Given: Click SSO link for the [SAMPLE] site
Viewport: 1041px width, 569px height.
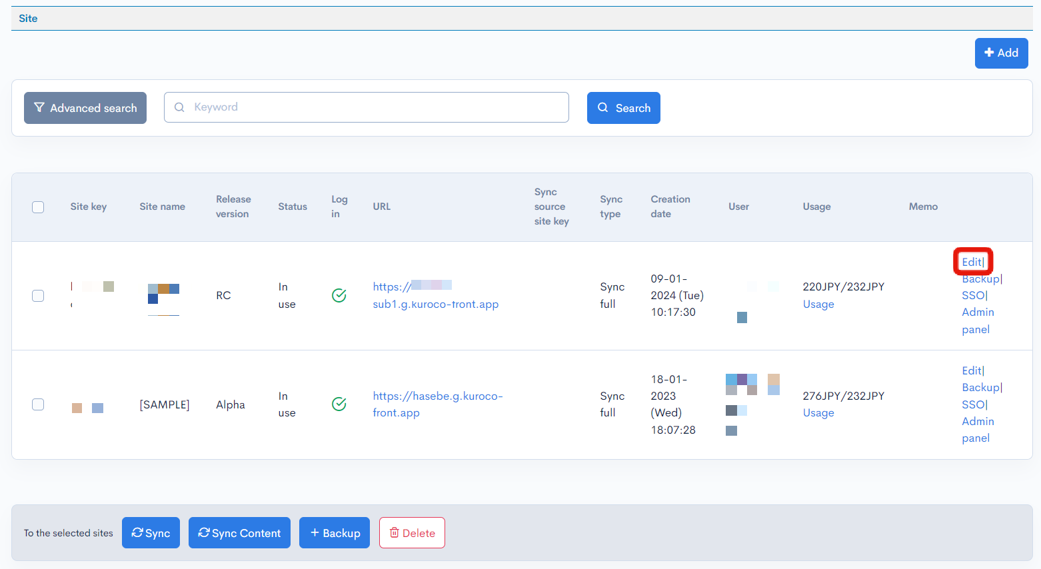Looking at the screenshot, I should point(973,404).
